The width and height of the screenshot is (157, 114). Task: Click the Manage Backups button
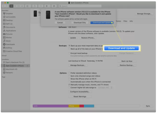[x=78, y=65]
